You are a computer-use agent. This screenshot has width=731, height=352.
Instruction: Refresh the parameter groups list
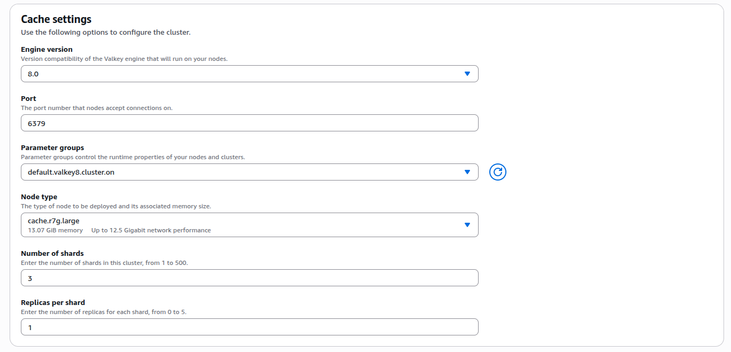pyautogui.click(x=497, y=172)
